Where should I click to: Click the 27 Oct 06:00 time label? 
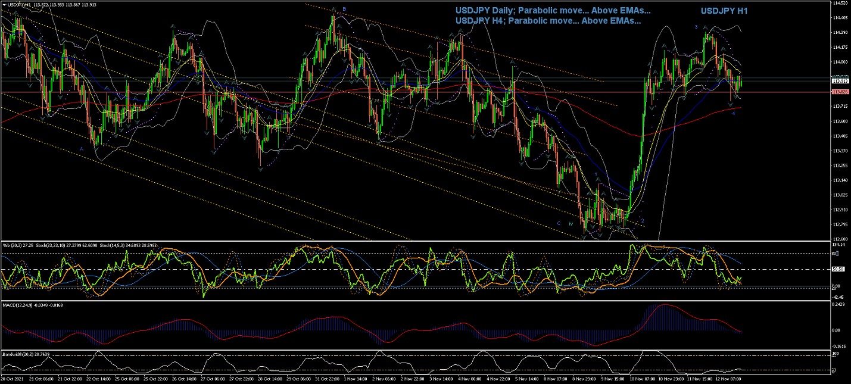(x=213, y=378)
